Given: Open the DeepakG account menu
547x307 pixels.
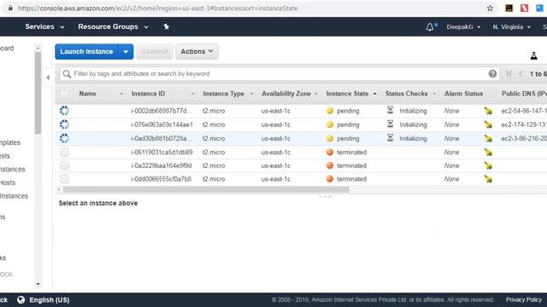Looking at the screenshot, I should coord(463,26).
